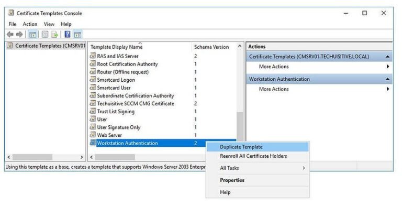
Task: Select the Root Certification Authority template
Action: [127, 64]
